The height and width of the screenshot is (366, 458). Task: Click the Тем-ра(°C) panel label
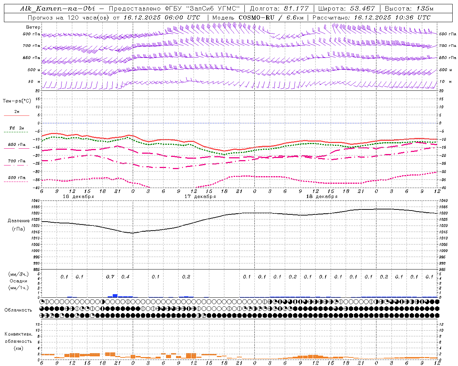(17, 101)
